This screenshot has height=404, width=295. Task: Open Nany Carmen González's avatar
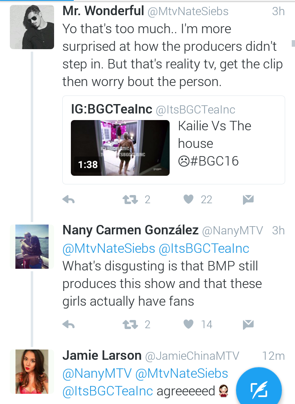pyautogui.click(x=32, y=247)
